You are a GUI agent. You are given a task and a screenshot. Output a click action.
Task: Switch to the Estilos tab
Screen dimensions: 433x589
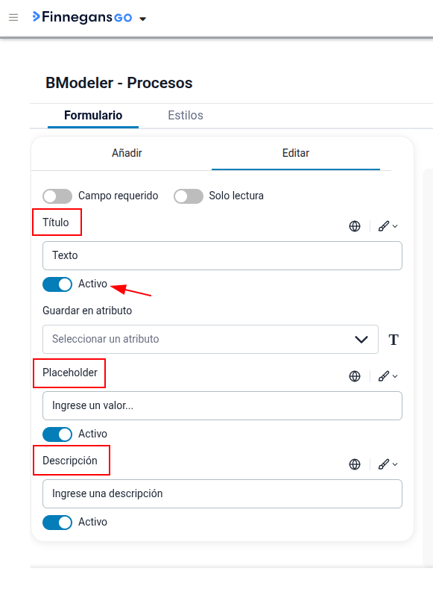tap(185, 115)
